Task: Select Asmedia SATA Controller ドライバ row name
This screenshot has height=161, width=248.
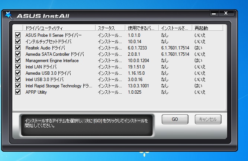Action: [55, 54]
